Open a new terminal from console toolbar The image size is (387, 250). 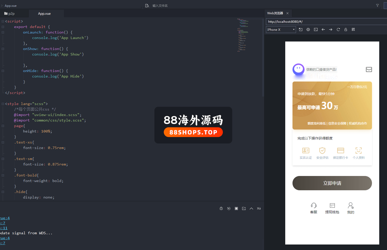pyautogui.click(x=244, y=208)
